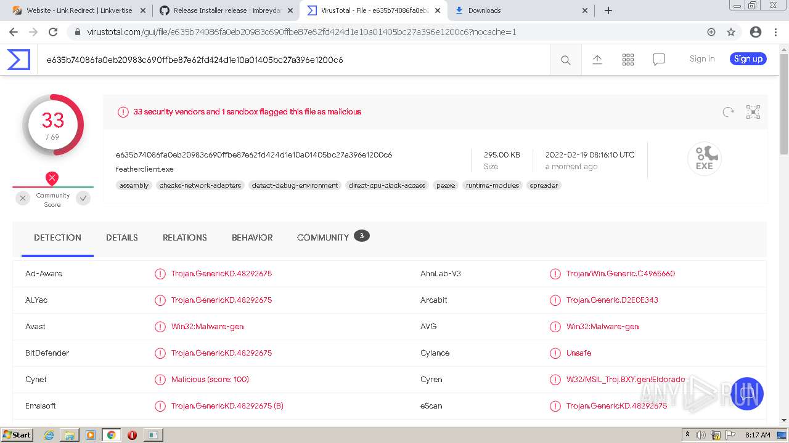This screenshot has width=789, height=443.
Task: Open the Windows Start menu
Action: point(17,435)
